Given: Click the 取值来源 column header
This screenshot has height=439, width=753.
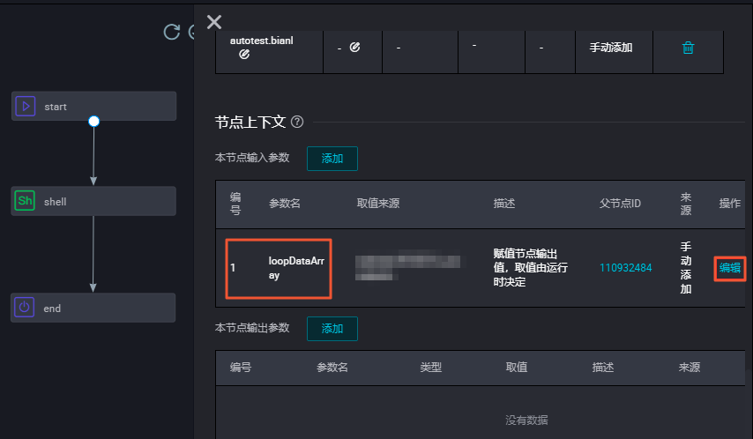Looking at the screenshot, I should tap(378, 203).
